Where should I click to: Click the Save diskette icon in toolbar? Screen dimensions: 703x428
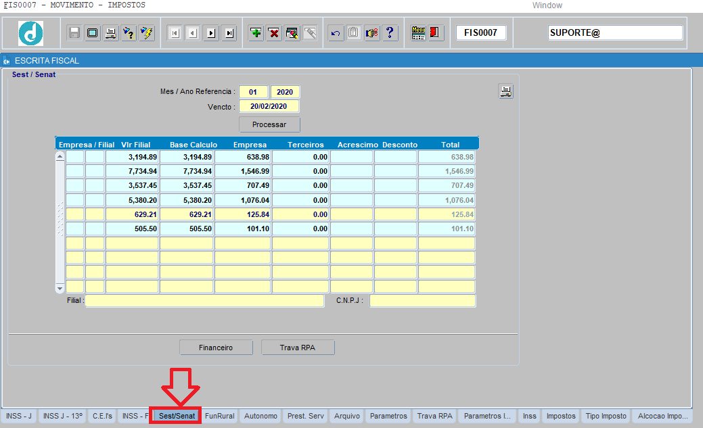[x=74, y=33]
